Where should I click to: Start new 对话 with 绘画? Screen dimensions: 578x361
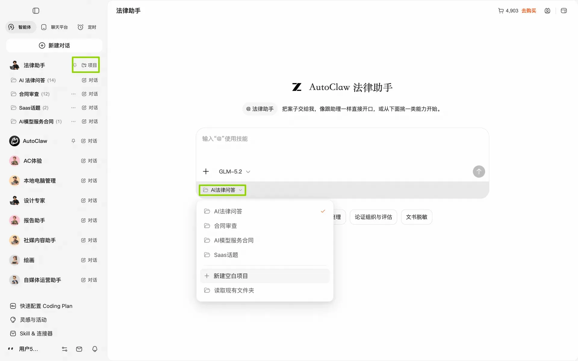89,260
